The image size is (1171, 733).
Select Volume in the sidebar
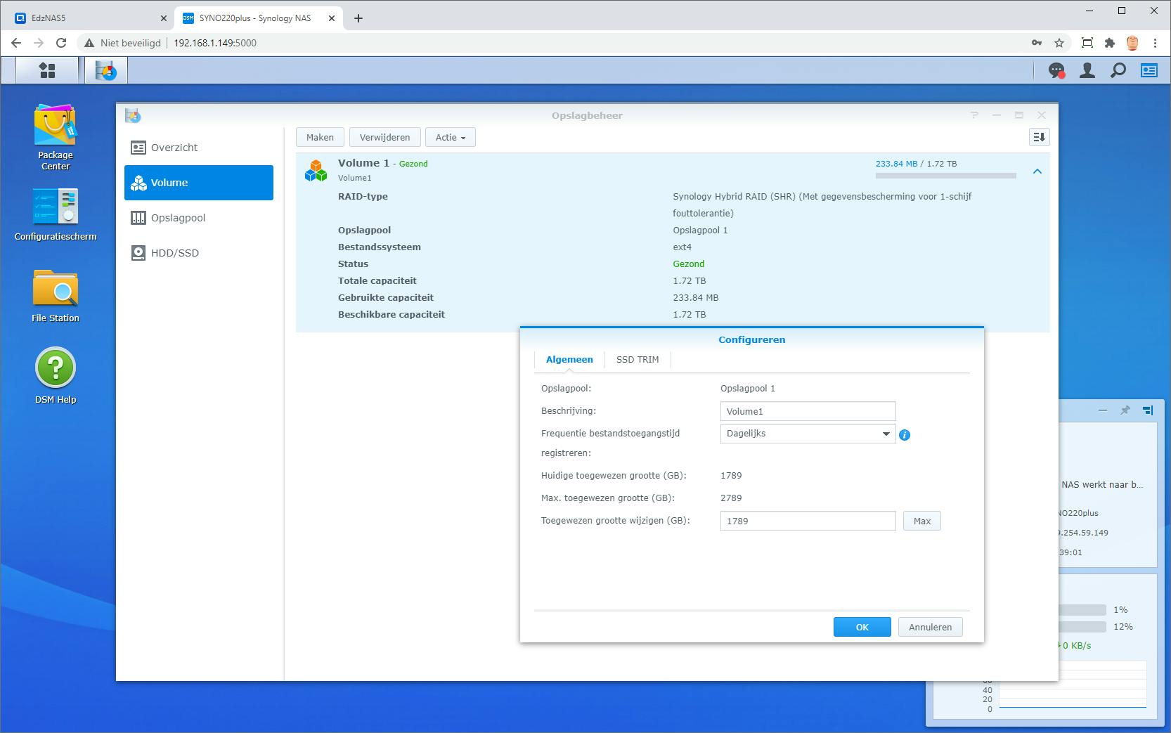click(x=199, y=183)
